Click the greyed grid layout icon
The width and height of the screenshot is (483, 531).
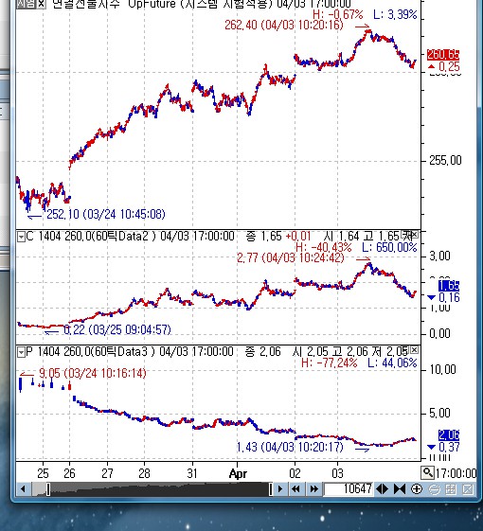click(x=451, y=489)
